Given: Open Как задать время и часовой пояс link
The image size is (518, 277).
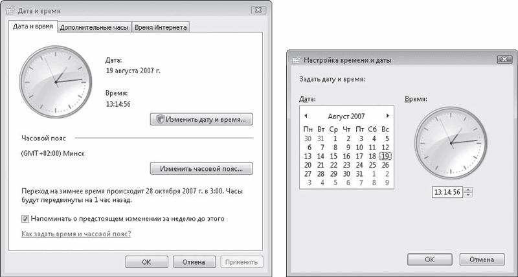Looking at the screenshot, I should (76, 233).
